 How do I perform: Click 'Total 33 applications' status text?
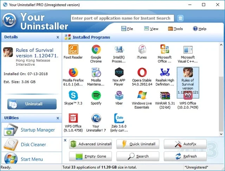click(x=99, y=167)
